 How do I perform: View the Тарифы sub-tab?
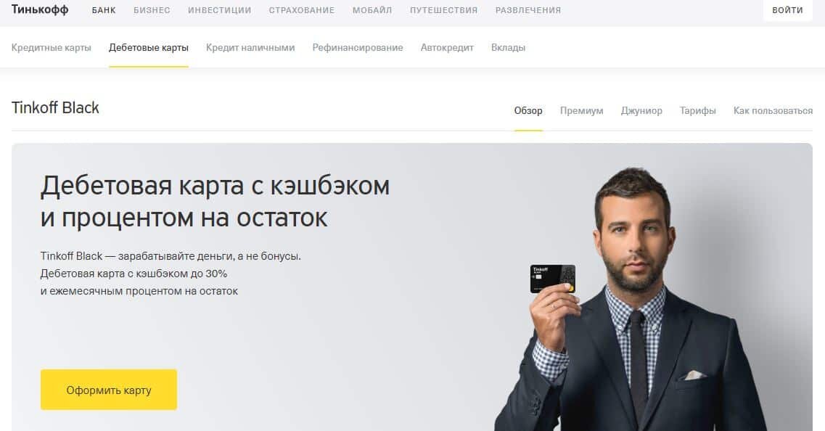coord(698,110)
